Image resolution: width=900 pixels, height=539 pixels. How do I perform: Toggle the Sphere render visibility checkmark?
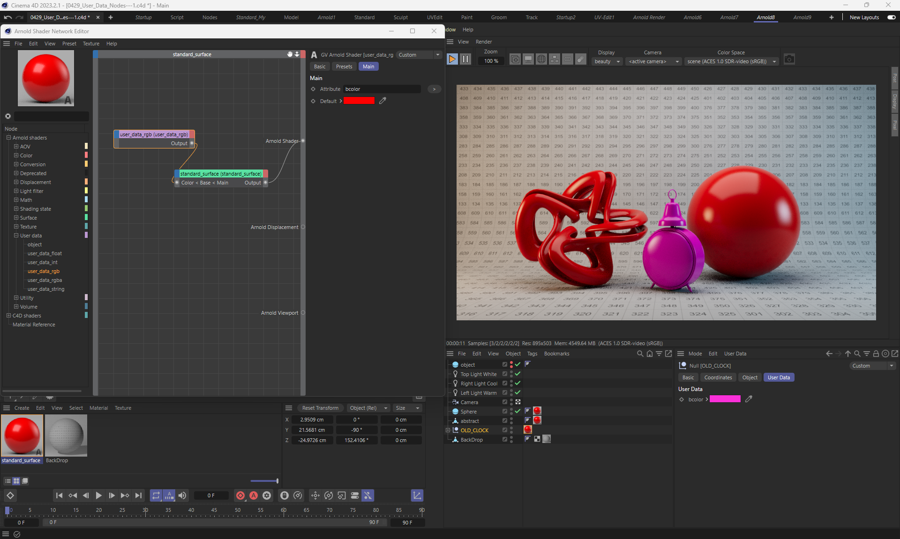[517, 411]
